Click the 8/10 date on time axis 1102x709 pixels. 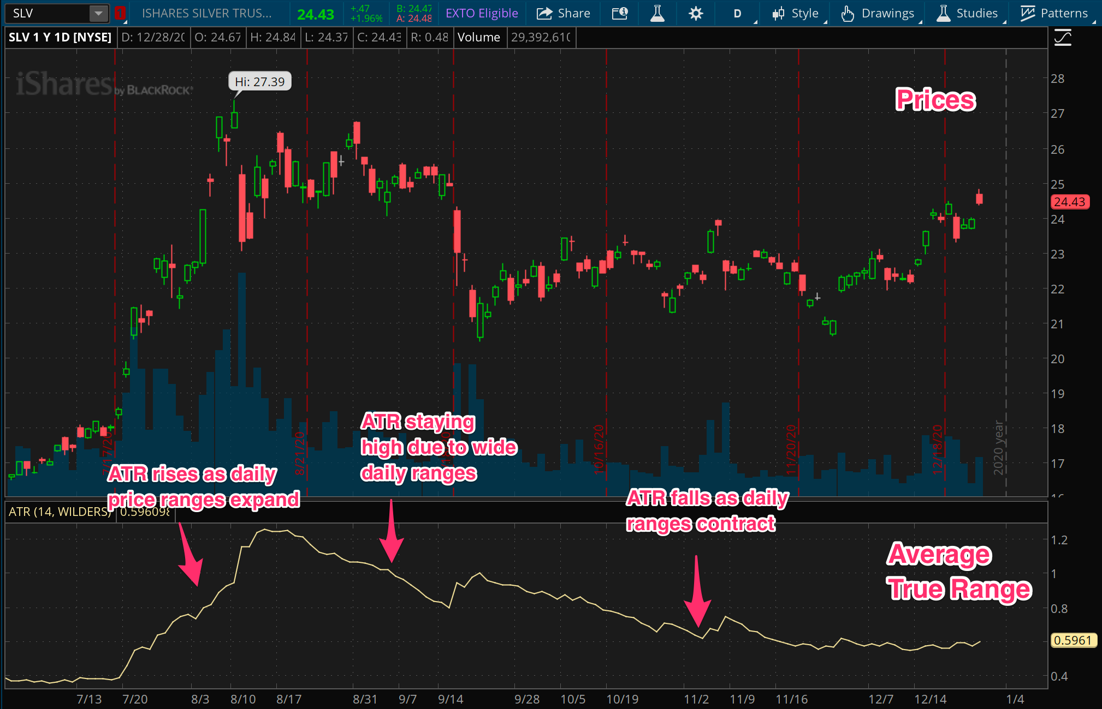[x=243, y=699]
